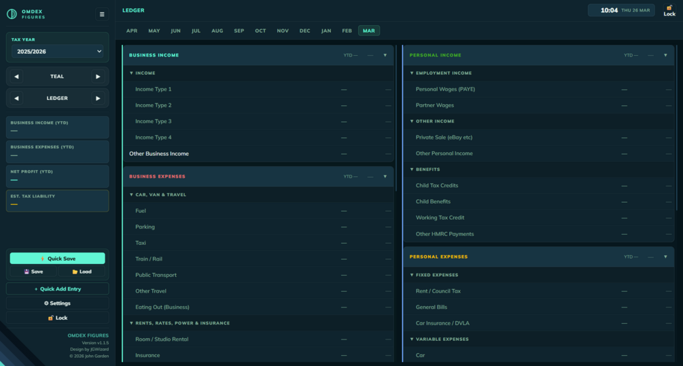
Task: Switch to the OCT month tab
Action: click(260, 31)
